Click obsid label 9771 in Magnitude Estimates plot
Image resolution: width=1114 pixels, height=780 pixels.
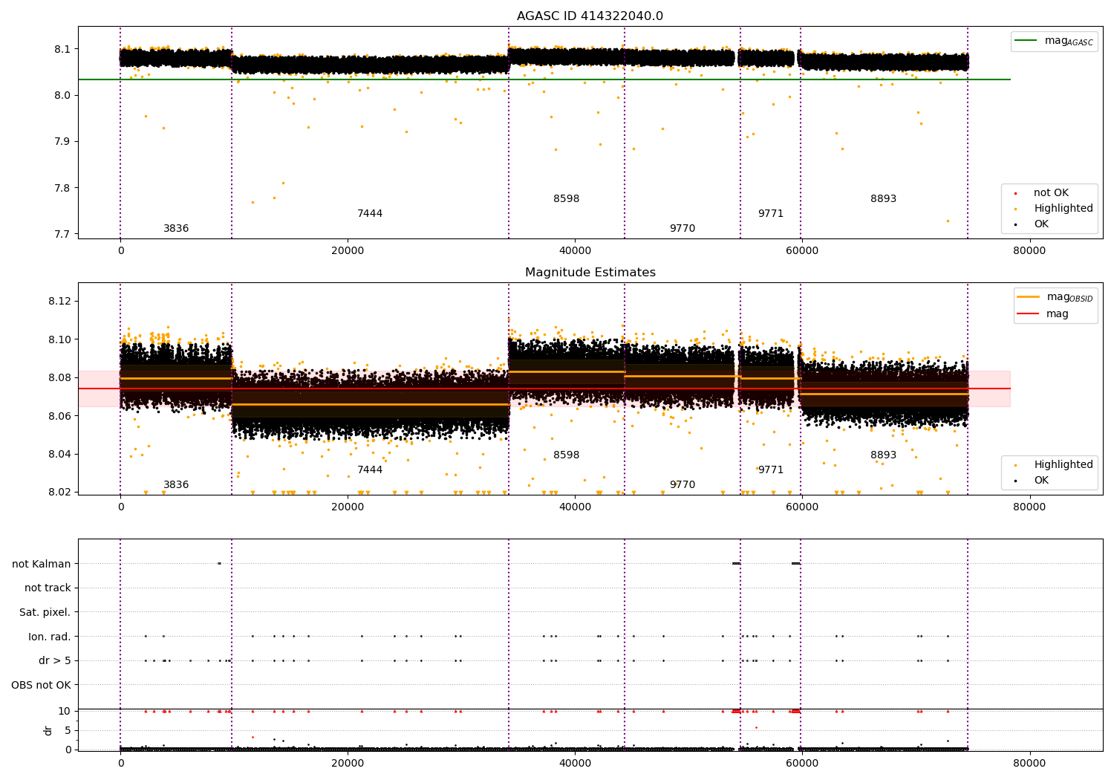tap(771, 470)
